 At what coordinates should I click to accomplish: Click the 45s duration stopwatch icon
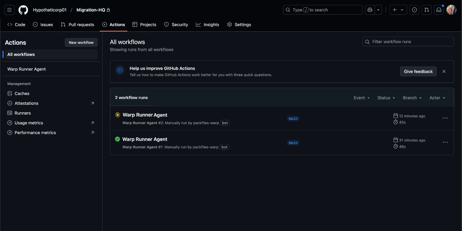click(x=396, y=122)
